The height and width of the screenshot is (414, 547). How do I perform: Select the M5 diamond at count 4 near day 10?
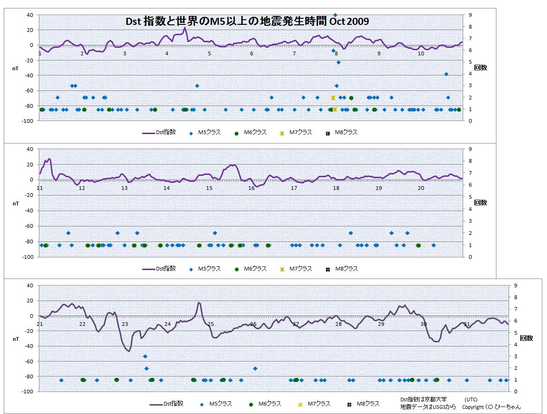(x=446, y=74)
